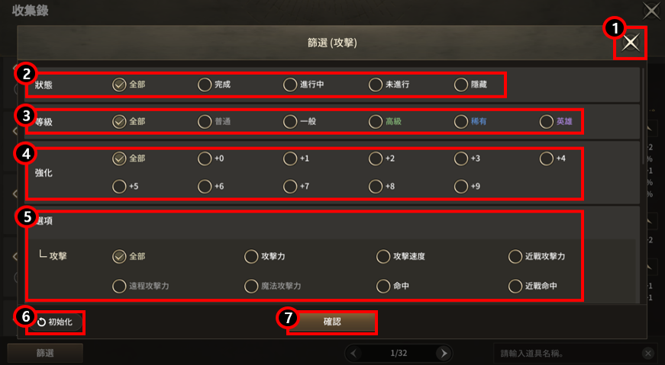This screenshot has height=365, width=665.
Task: Toggle 全部 checkbox in 強化 row
Action: (x=119, y=158)
